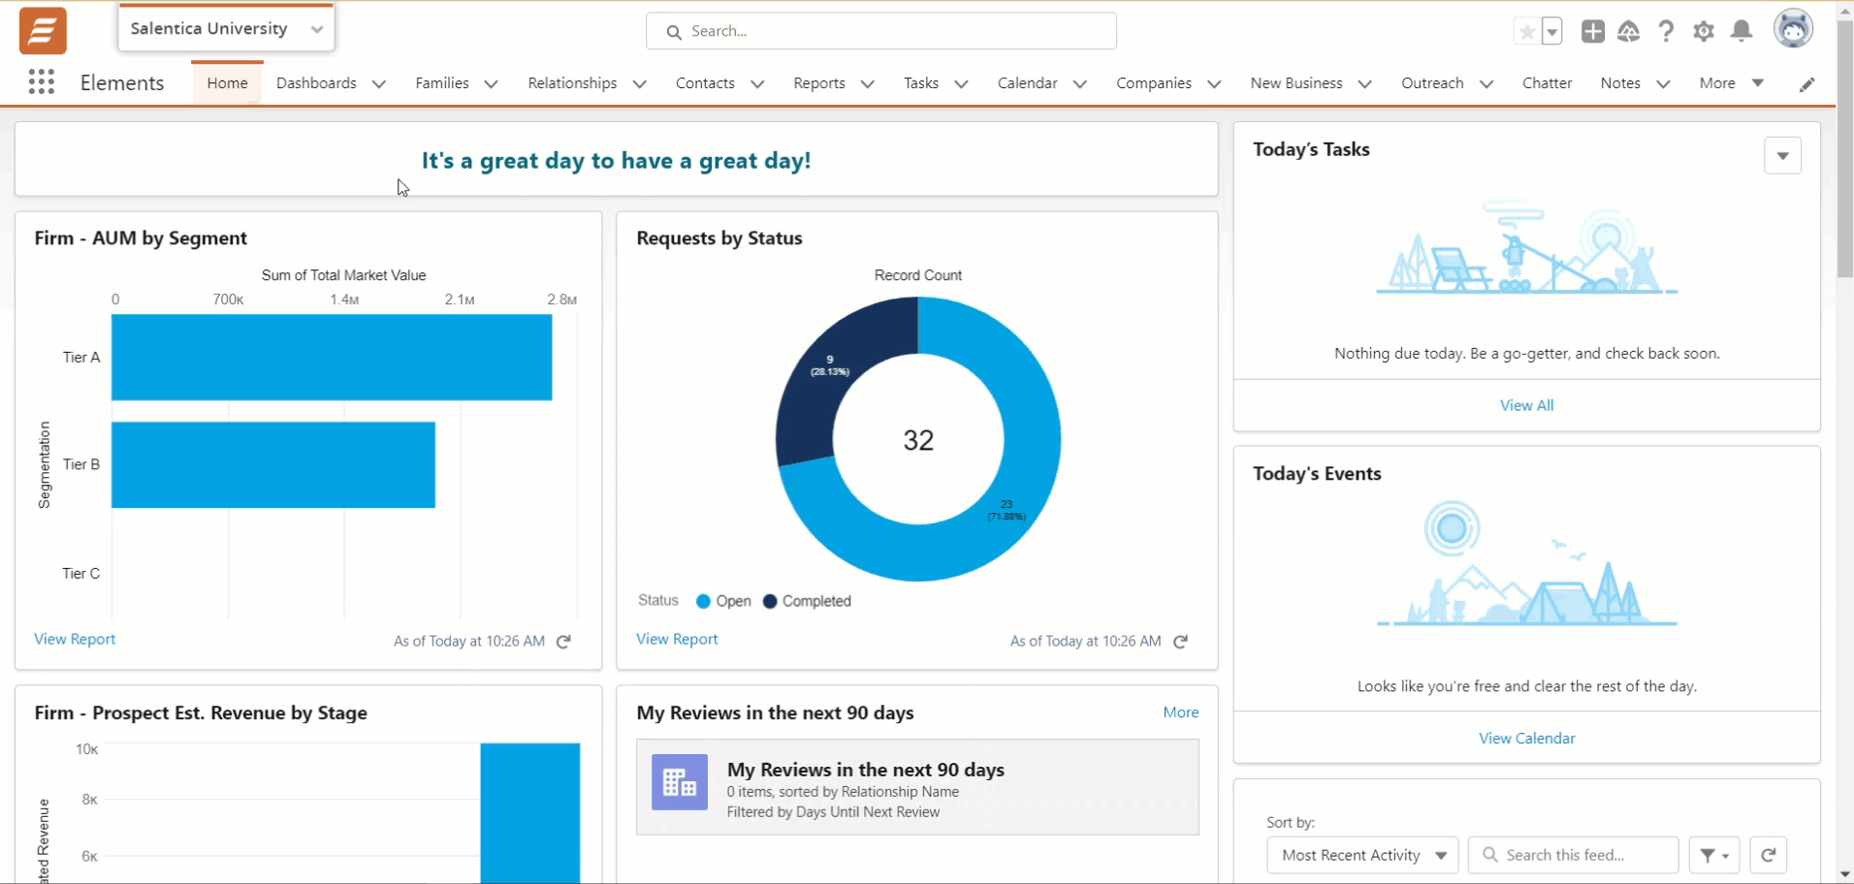Open the App Launcher grid icon
Image resolution: width=1854 pixels, height=884 pixels.
41,82
